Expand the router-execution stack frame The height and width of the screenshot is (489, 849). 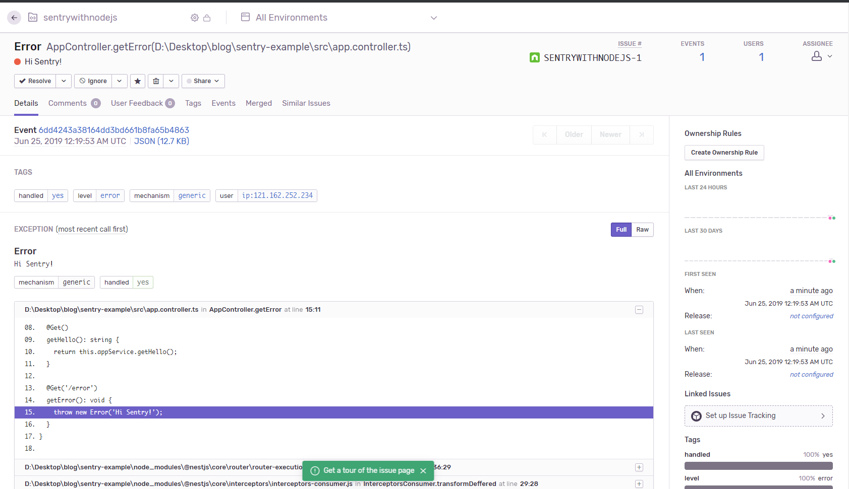pyautogui.click(x=639, y=467)
